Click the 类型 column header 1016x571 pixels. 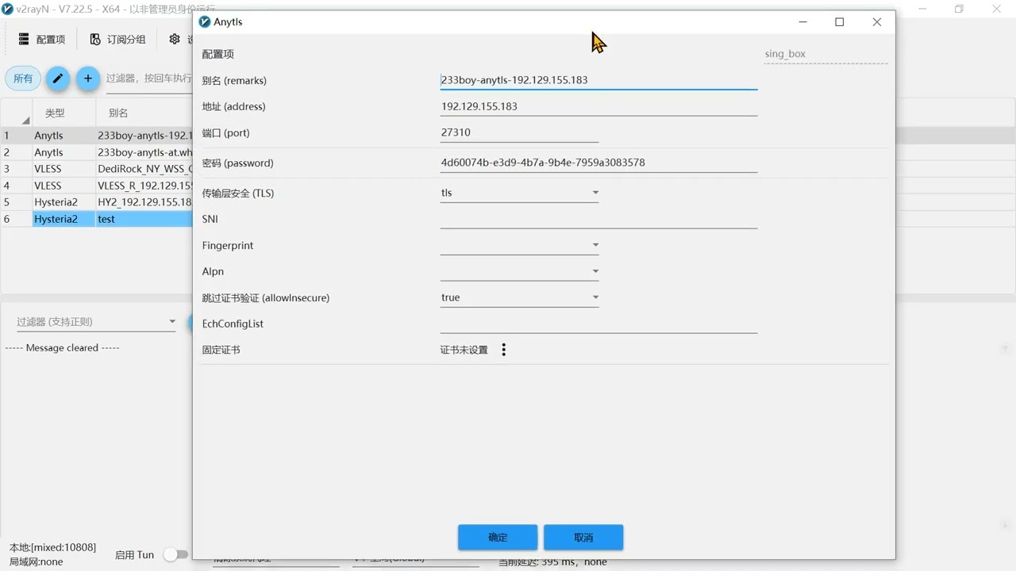63,113
